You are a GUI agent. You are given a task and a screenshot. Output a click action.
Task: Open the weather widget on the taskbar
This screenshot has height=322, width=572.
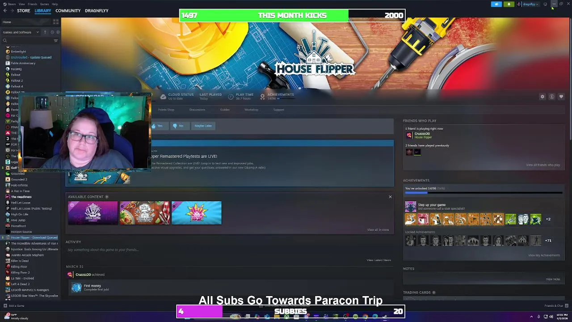click(16, 317)
